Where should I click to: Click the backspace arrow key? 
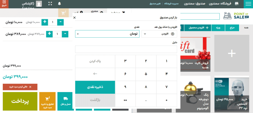95,74
